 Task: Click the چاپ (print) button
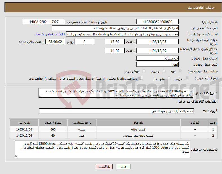pos(124,166)
